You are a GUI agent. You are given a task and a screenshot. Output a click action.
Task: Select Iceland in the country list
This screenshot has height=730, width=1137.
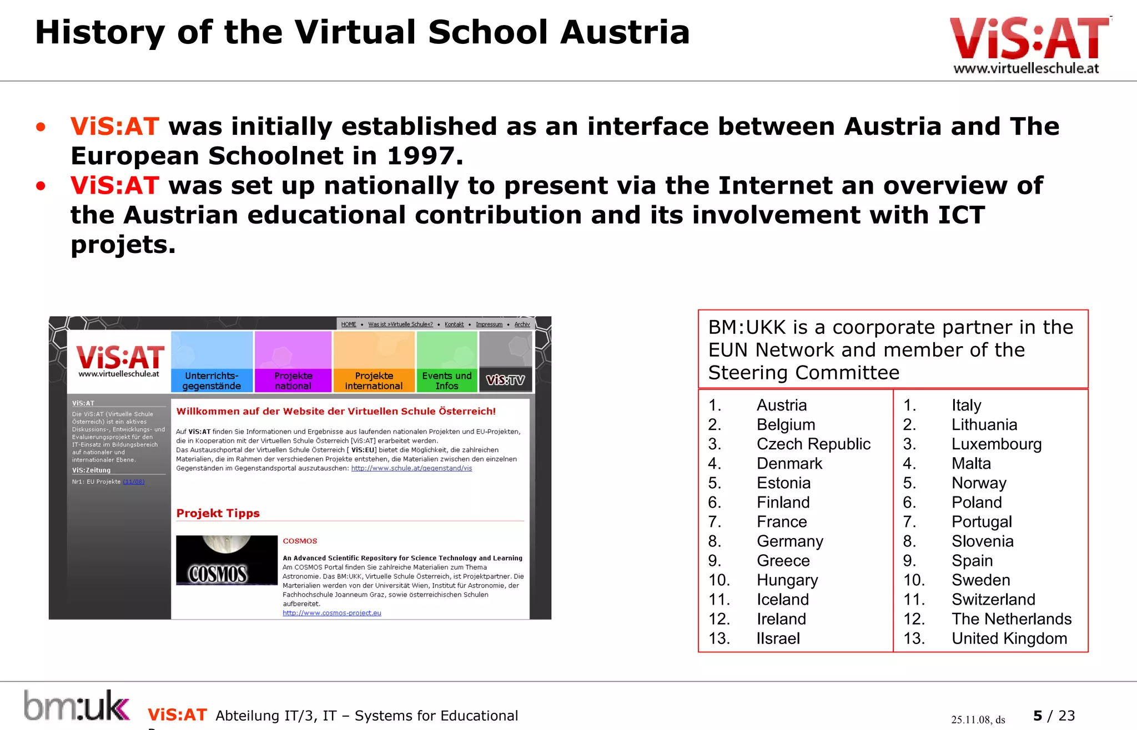pyautogui.click(x=783, y=599)
